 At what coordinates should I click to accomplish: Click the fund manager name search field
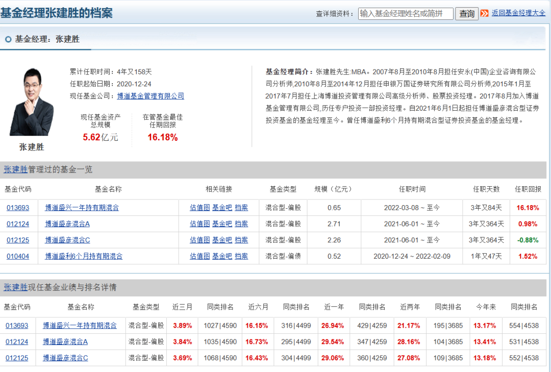[x=406, y=14]
